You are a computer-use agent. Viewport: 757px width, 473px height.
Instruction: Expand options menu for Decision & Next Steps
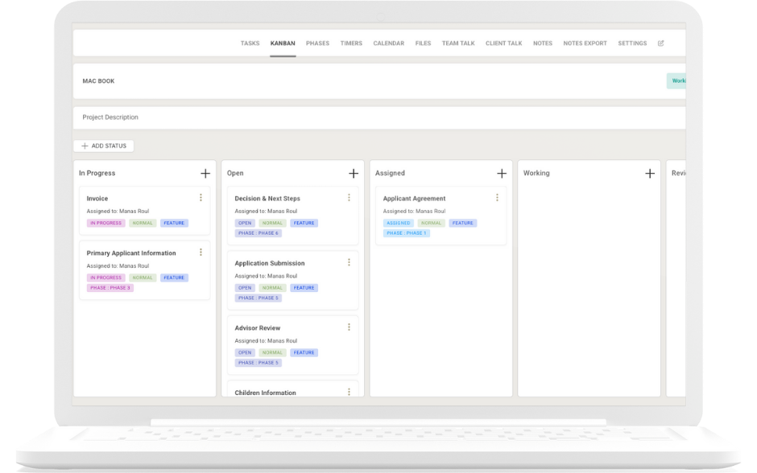point(349,198)
